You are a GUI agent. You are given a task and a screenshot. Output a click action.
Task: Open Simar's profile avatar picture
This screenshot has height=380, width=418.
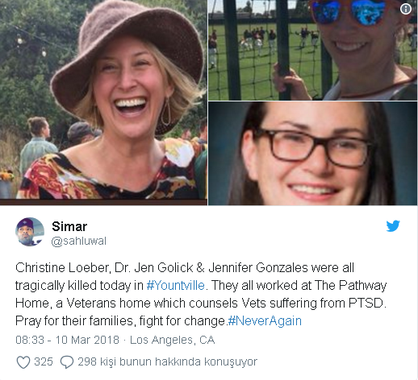30,232
